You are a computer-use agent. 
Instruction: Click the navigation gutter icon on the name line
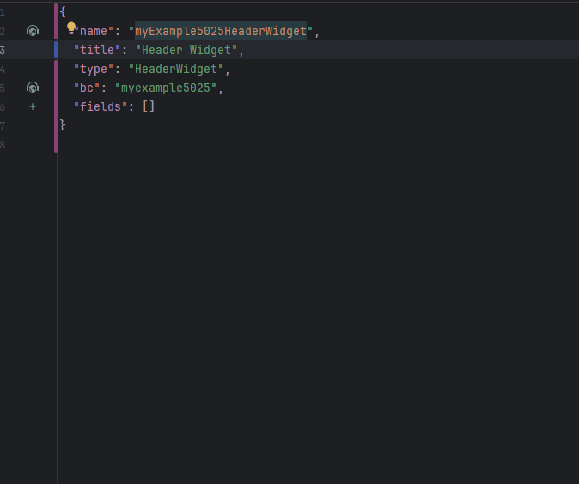point(33,31)
